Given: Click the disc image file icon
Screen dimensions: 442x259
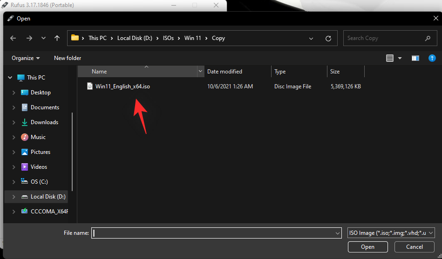Looking at the screenshot, I should pyautogui.click(x=89, y=86).
